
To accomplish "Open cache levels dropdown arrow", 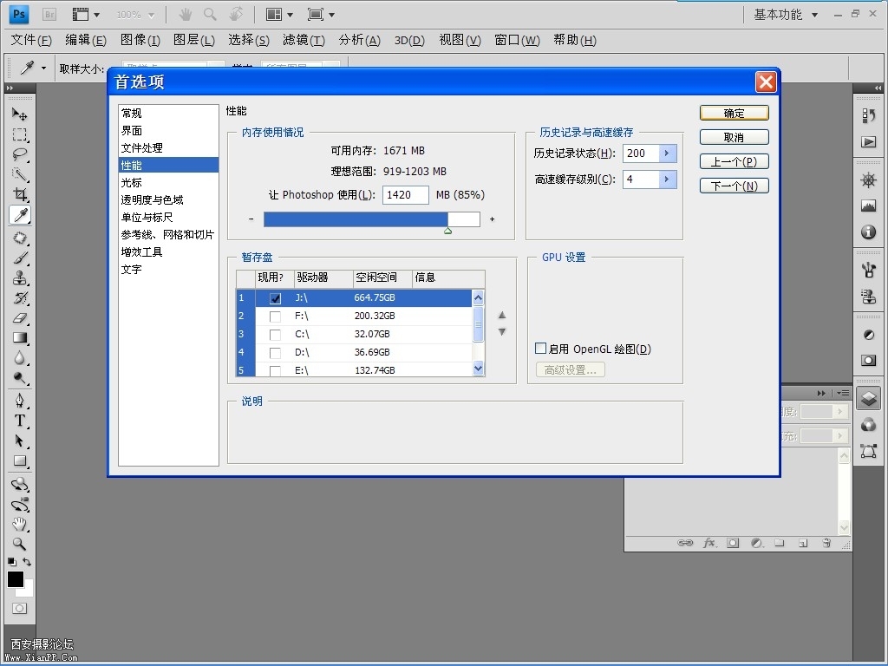I will [x=667, y=180].
